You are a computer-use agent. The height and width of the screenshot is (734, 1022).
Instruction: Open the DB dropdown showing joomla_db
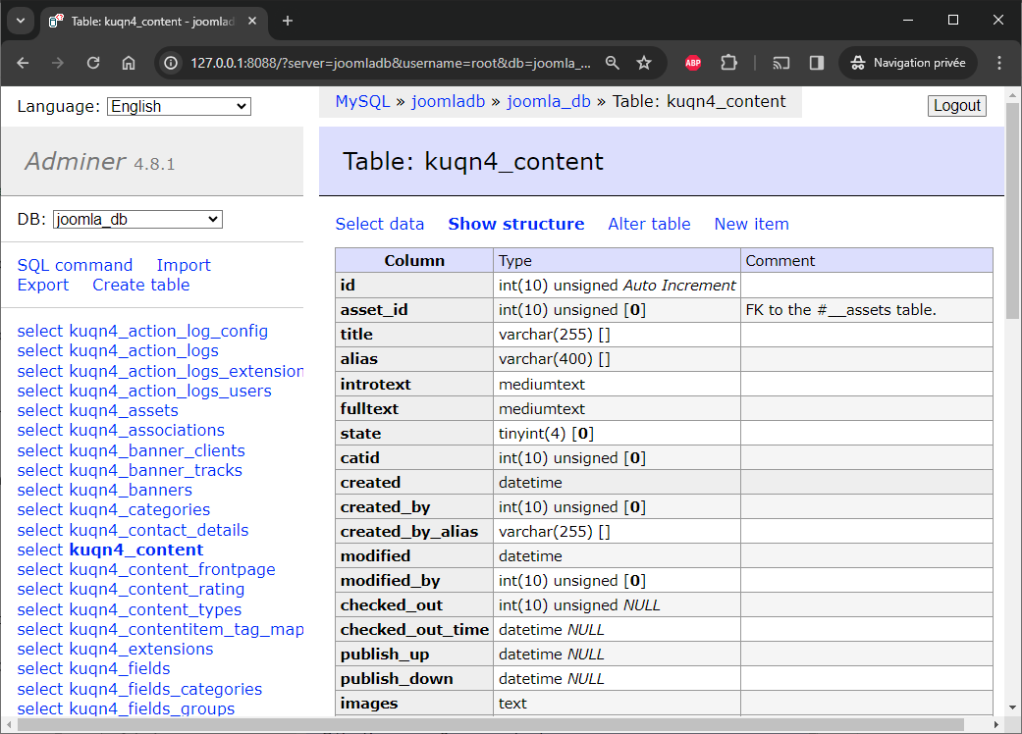pos(137,220)
